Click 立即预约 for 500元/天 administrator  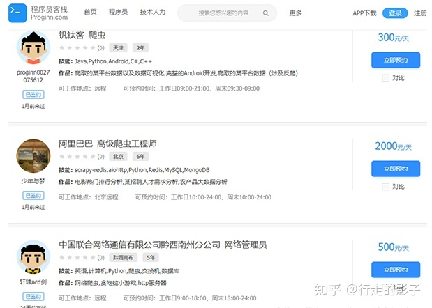396,270
